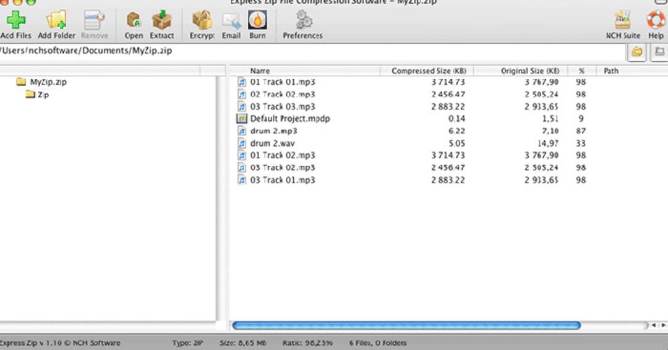Click the Burn flame icon
Viewport: 668px width, 350px height.
(257, 20)
